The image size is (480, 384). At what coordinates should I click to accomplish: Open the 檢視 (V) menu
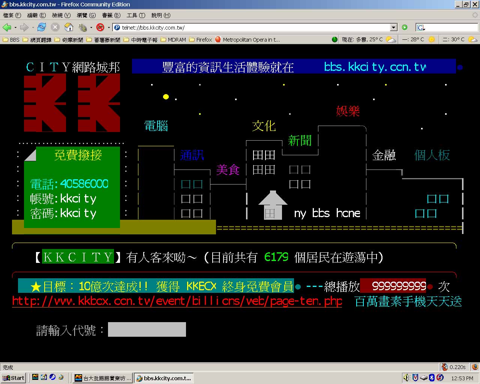click(x=61, y=15)
